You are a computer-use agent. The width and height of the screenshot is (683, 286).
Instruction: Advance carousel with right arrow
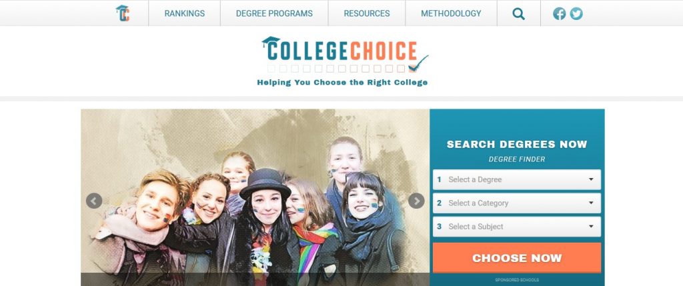(x=416, y=201)
